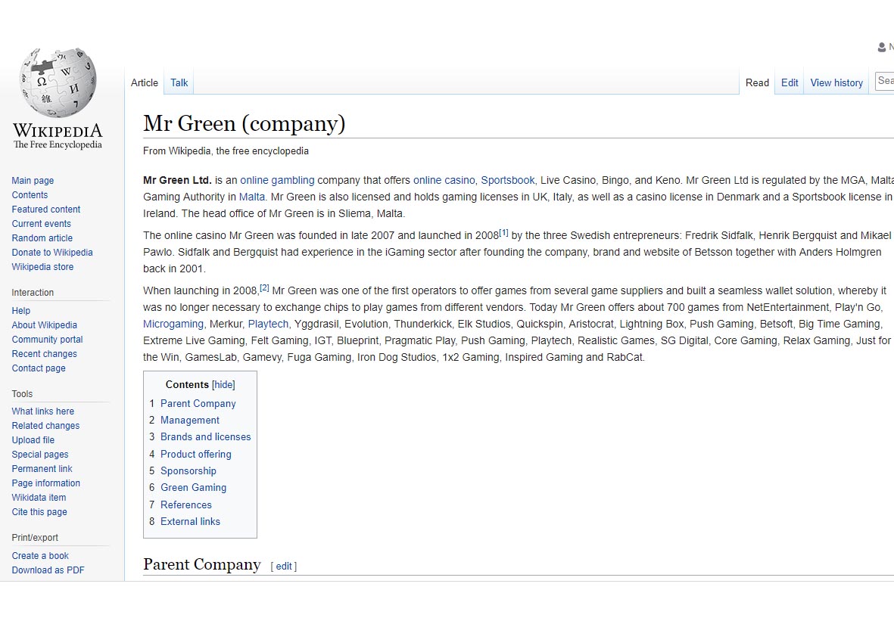Click Donate to Wikipedia
Image resolution: width=894 pixels, height=621 pixels.
pyautogui.click(x=52, y=252)
